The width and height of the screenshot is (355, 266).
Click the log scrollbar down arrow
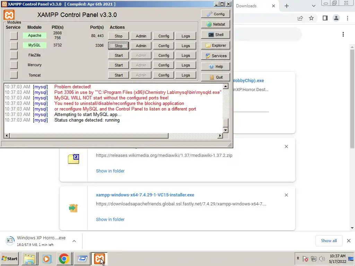pyautogui.click(x=225, y=130)
